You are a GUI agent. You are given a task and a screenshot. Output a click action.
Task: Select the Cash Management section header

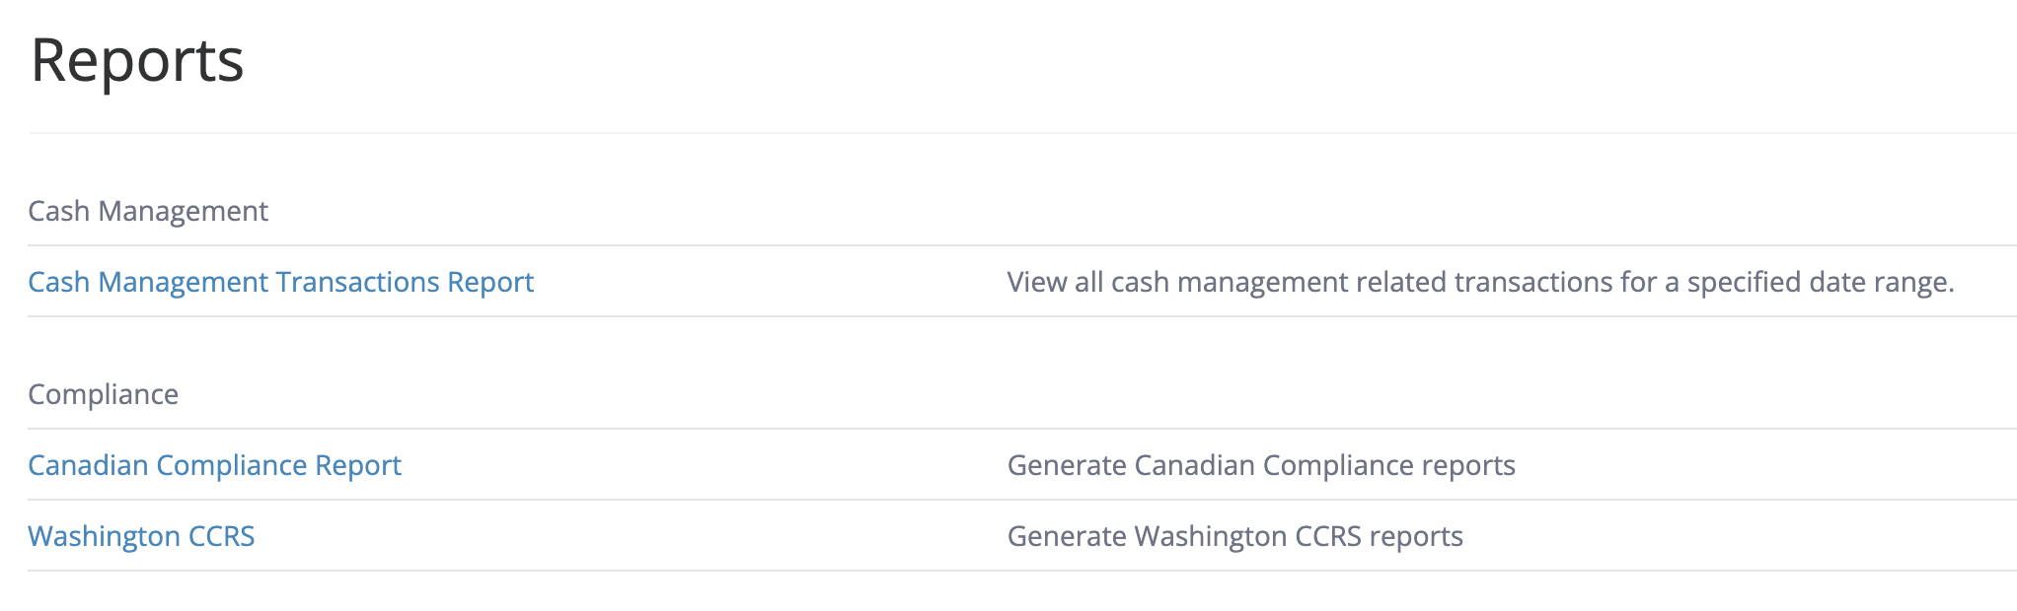point(148,211)
